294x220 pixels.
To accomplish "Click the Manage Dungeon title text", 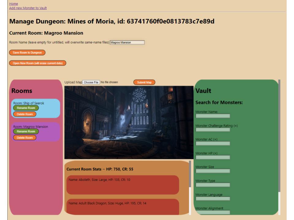I will click(112, 21).
